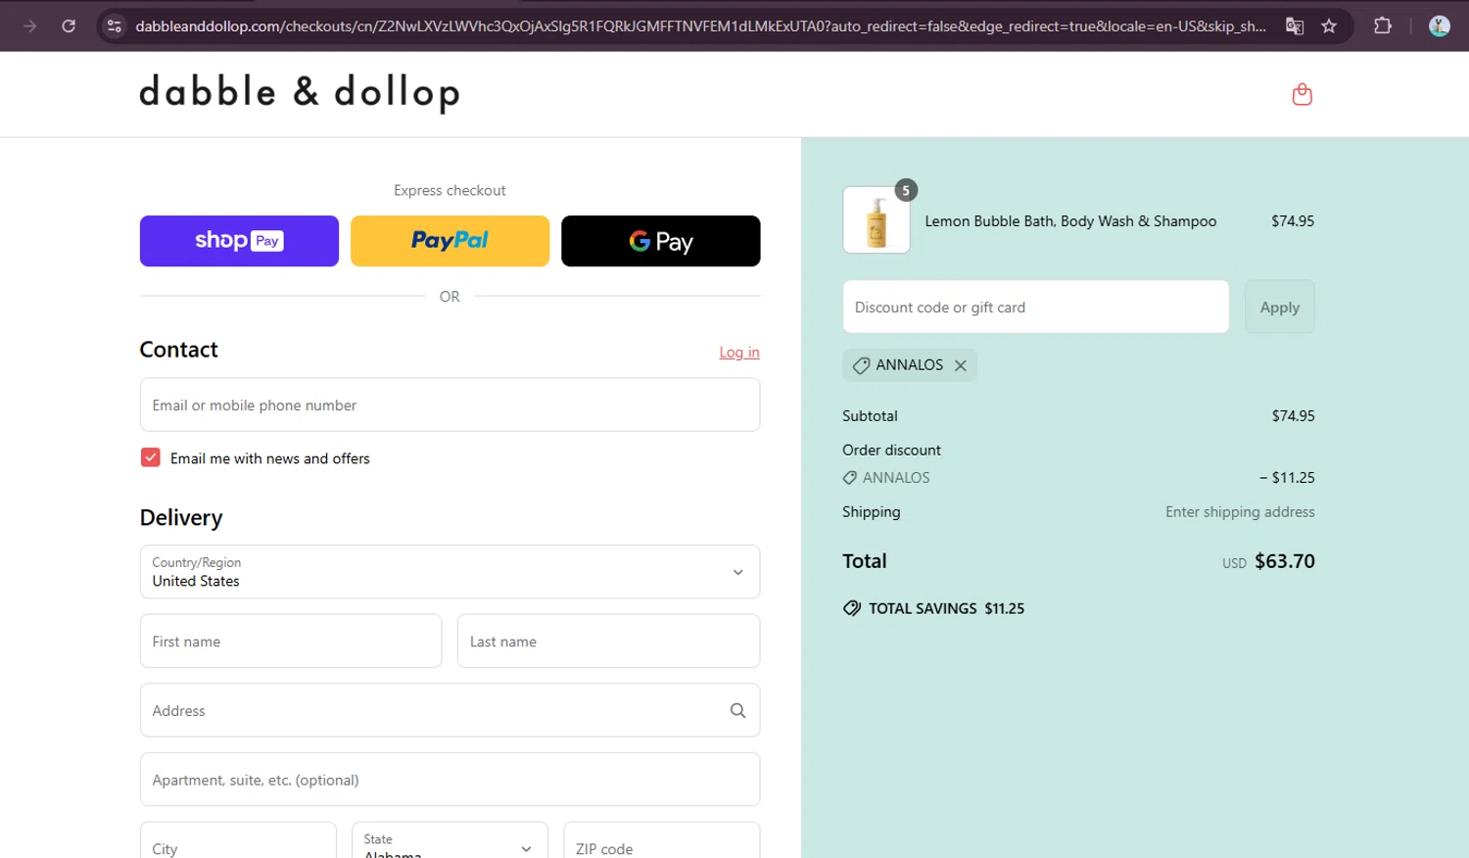
Task: Click the browser address bar URL
Action: coord(700,26)
